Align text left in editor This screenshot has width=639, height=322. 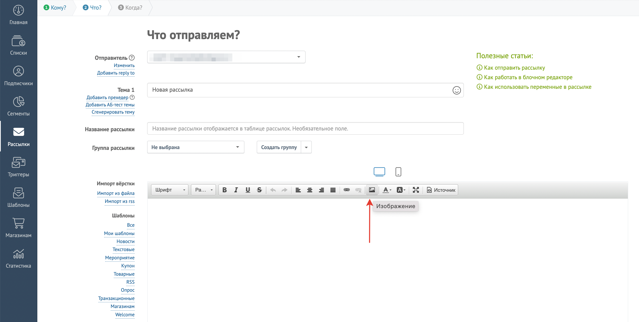tap(298, 190)
